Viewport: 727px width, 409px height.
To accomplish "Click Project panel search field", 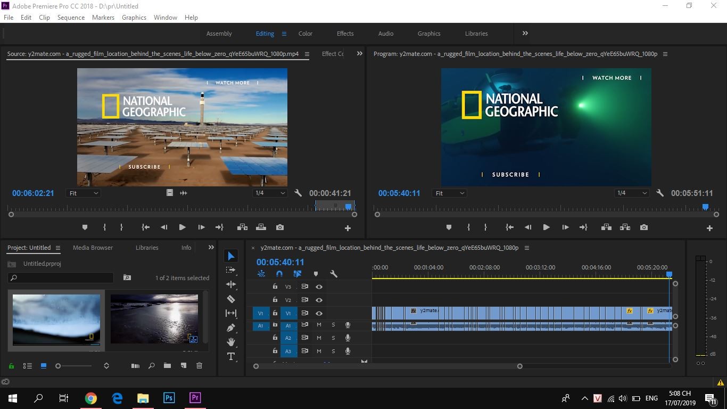I will [61, 278].
